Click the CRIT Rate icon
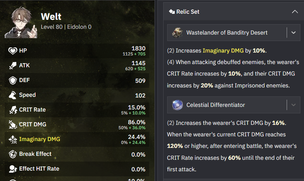Image resolution: width=304 pixels, height=181 pixels. pyautogui.click(x=13, y=110)
